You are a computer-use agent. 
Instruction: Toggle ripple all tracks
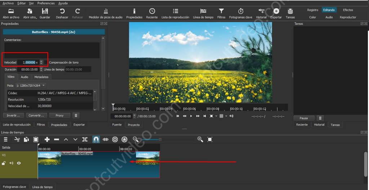click(x=124, y=140)
